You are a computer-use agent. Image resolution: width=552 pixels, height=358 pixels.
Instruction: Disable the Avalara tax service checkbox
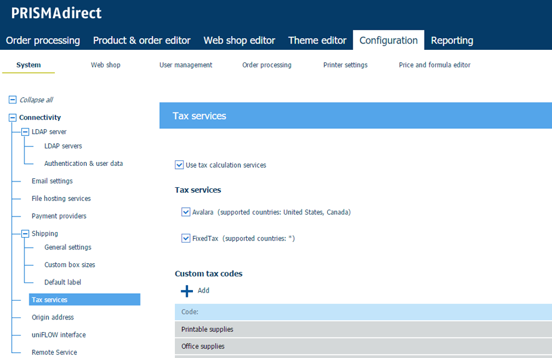[185, 212]
